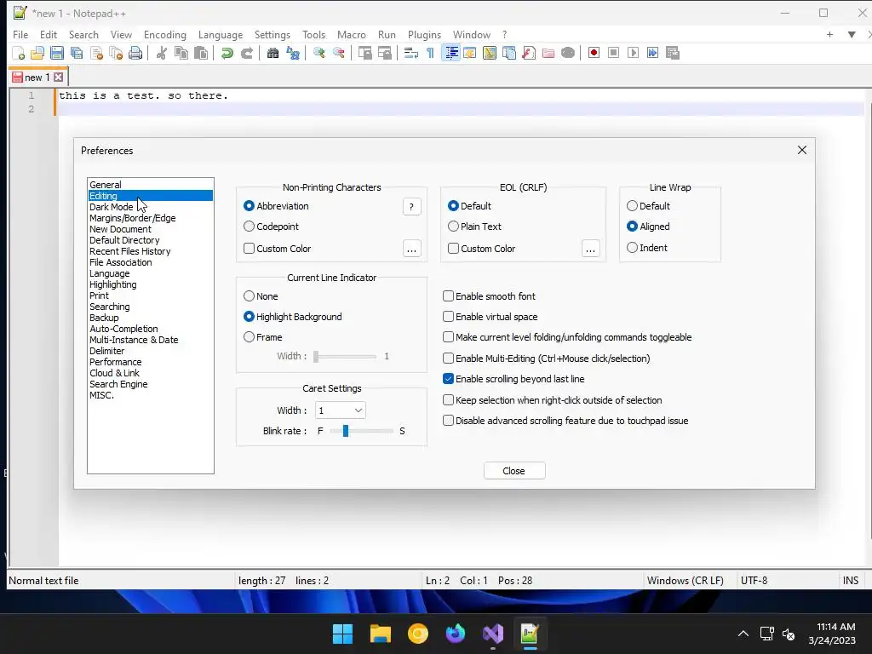Click the Paste toolbar icon
The image size is (872, 654).
click(x=201, y=53)
